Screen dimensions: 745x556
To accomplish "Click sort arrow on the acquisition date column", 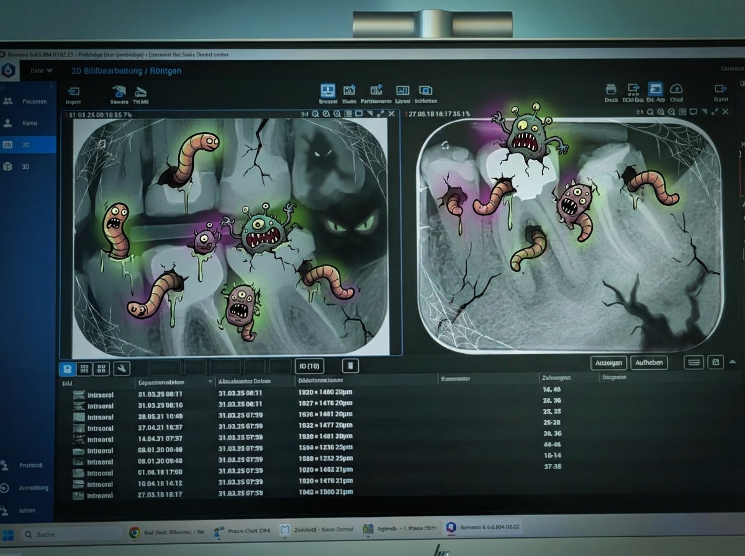I will tap(212, 382).
